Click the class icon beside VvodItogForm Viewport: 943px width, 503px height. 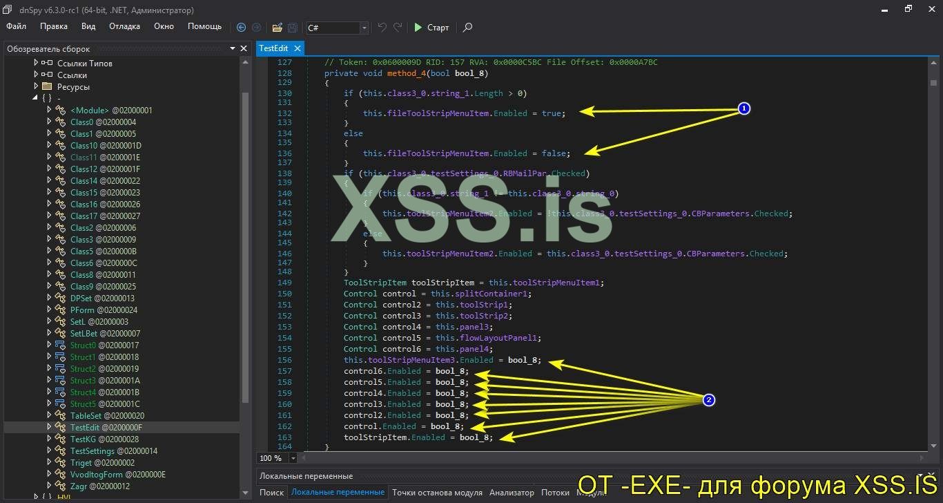pos(60,475)
